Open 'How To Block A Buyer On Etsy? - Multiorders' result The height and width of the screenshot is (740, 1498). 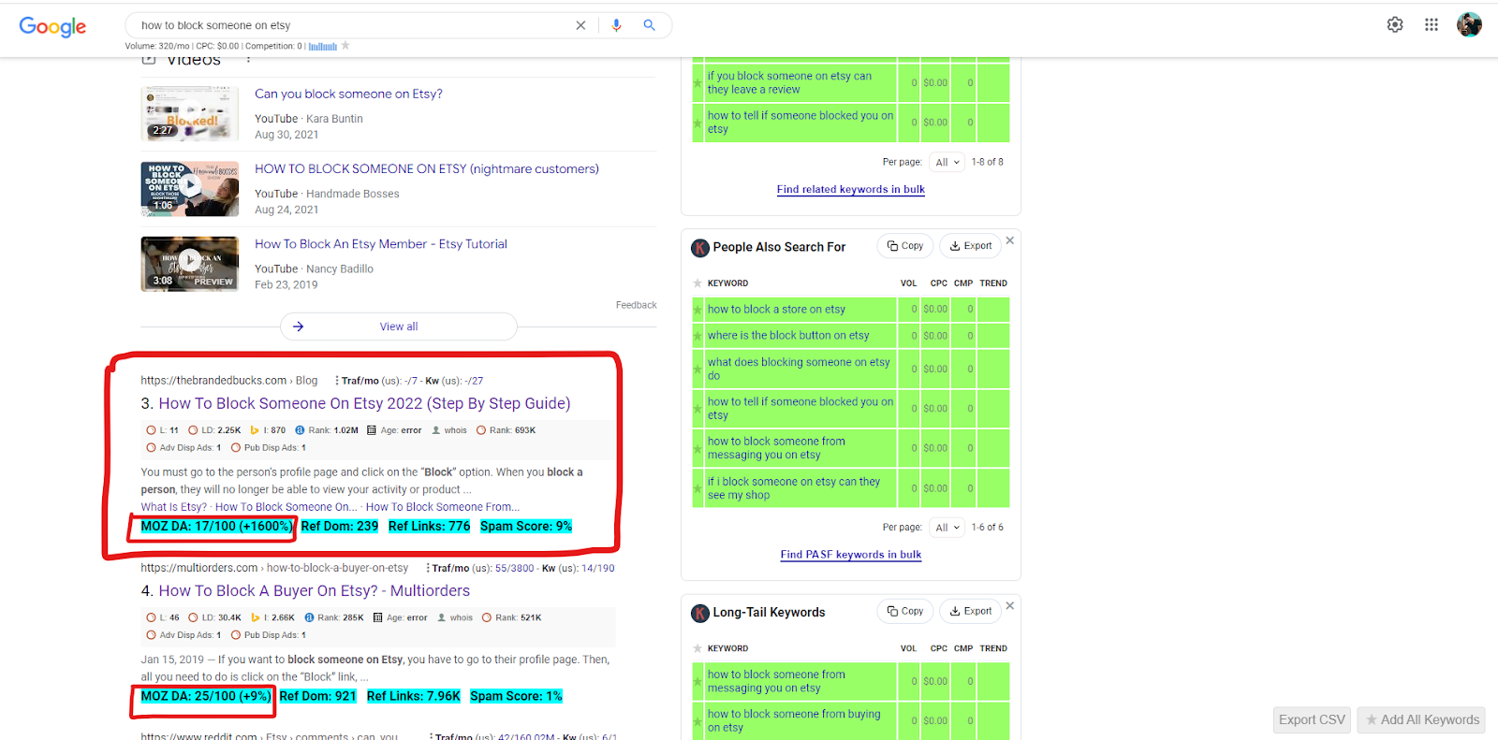315,590
